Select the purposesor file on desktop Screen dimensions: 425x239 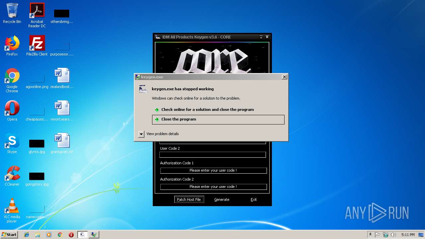coord(61,48)
